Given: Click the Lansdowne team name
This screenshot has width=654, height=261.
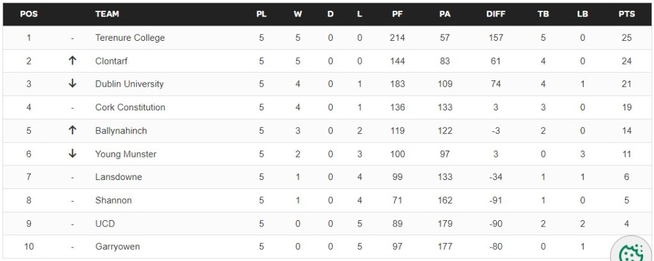Looking at the screenshot, I should tap(118, 177).
